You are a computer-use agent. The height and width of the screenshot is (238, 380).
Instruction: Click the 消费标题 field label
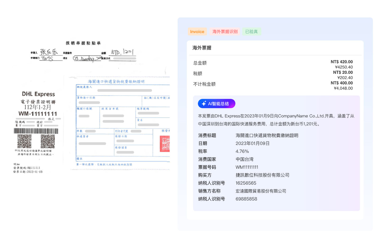(207, 135)
